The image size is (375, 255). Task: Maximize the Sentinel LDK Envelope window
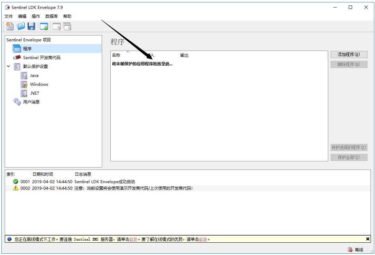click(350, 8)
